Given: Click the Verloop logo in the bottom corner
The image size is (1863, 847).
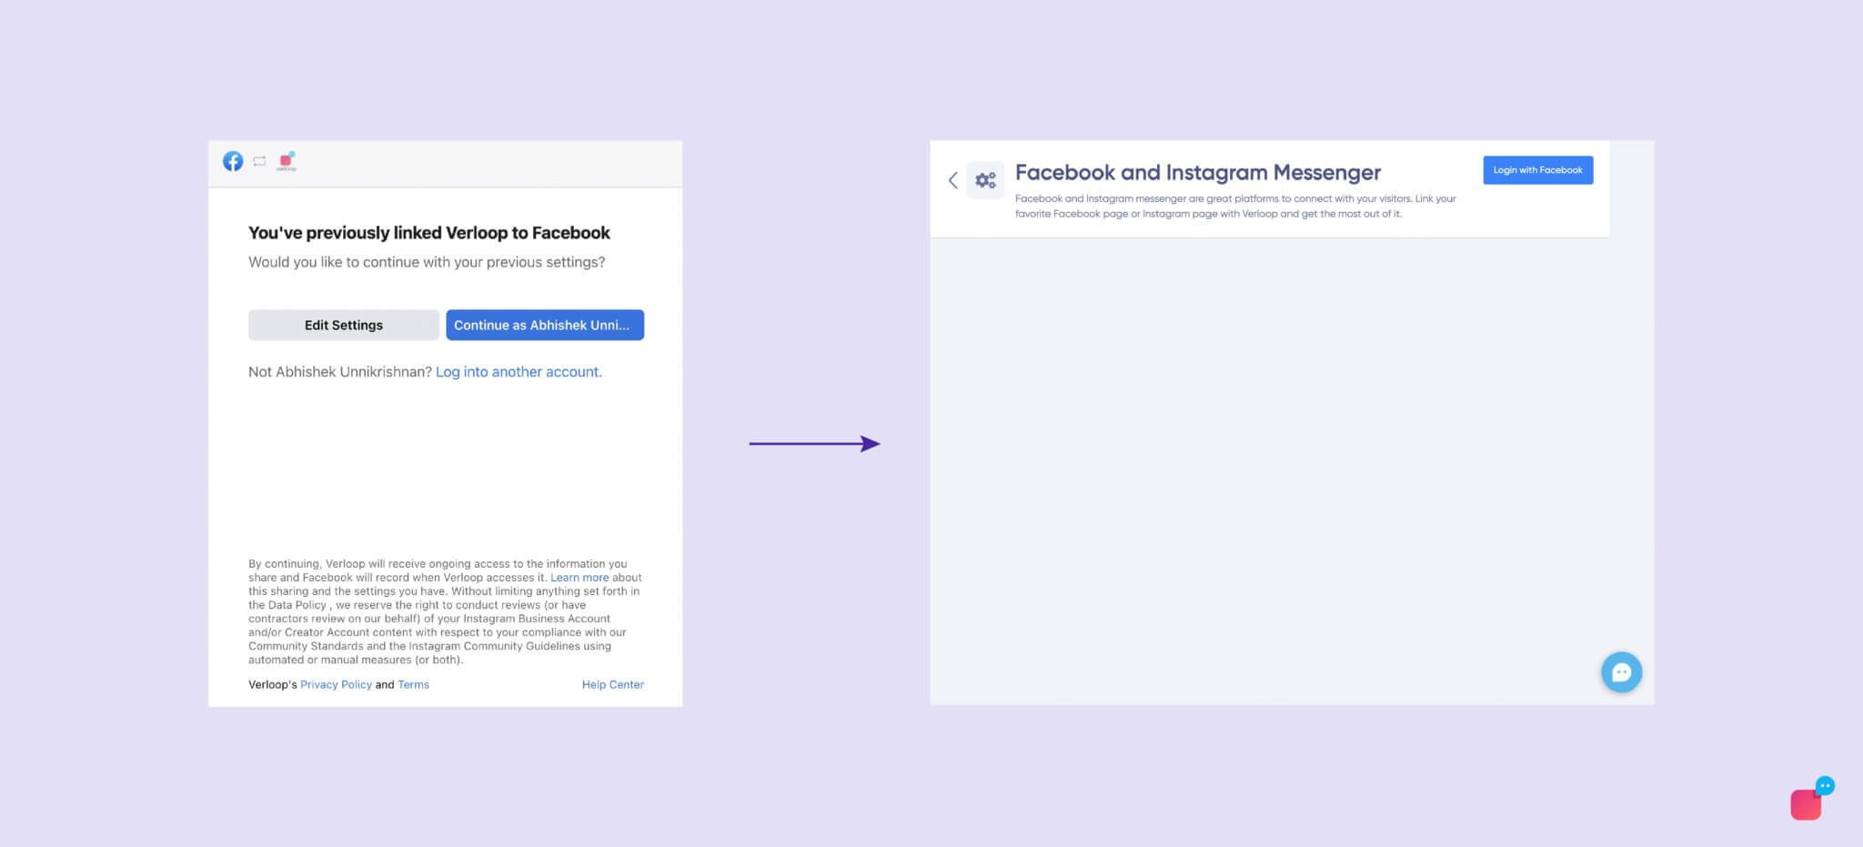Looking at the screenshot, I should coord(1805,805).
